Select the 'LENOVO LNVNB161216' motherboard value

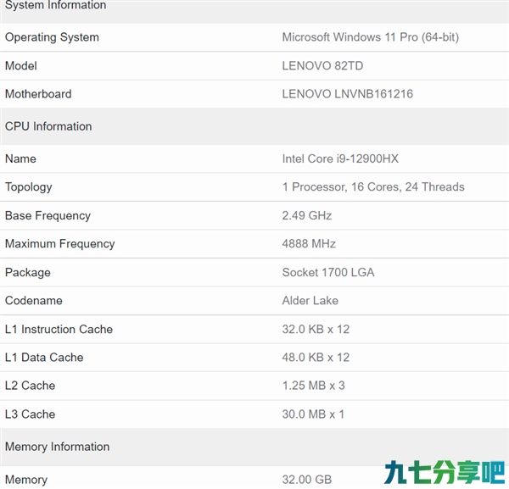pos(347,94)
